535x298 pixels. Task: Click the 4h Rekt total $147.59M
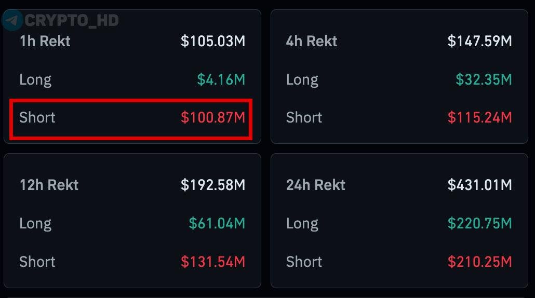click(x=480, y=41)
